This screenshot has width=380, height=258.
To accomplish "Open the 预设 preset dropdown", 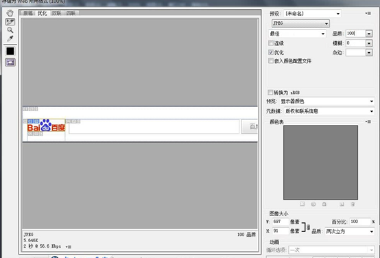I will [312, 14].
